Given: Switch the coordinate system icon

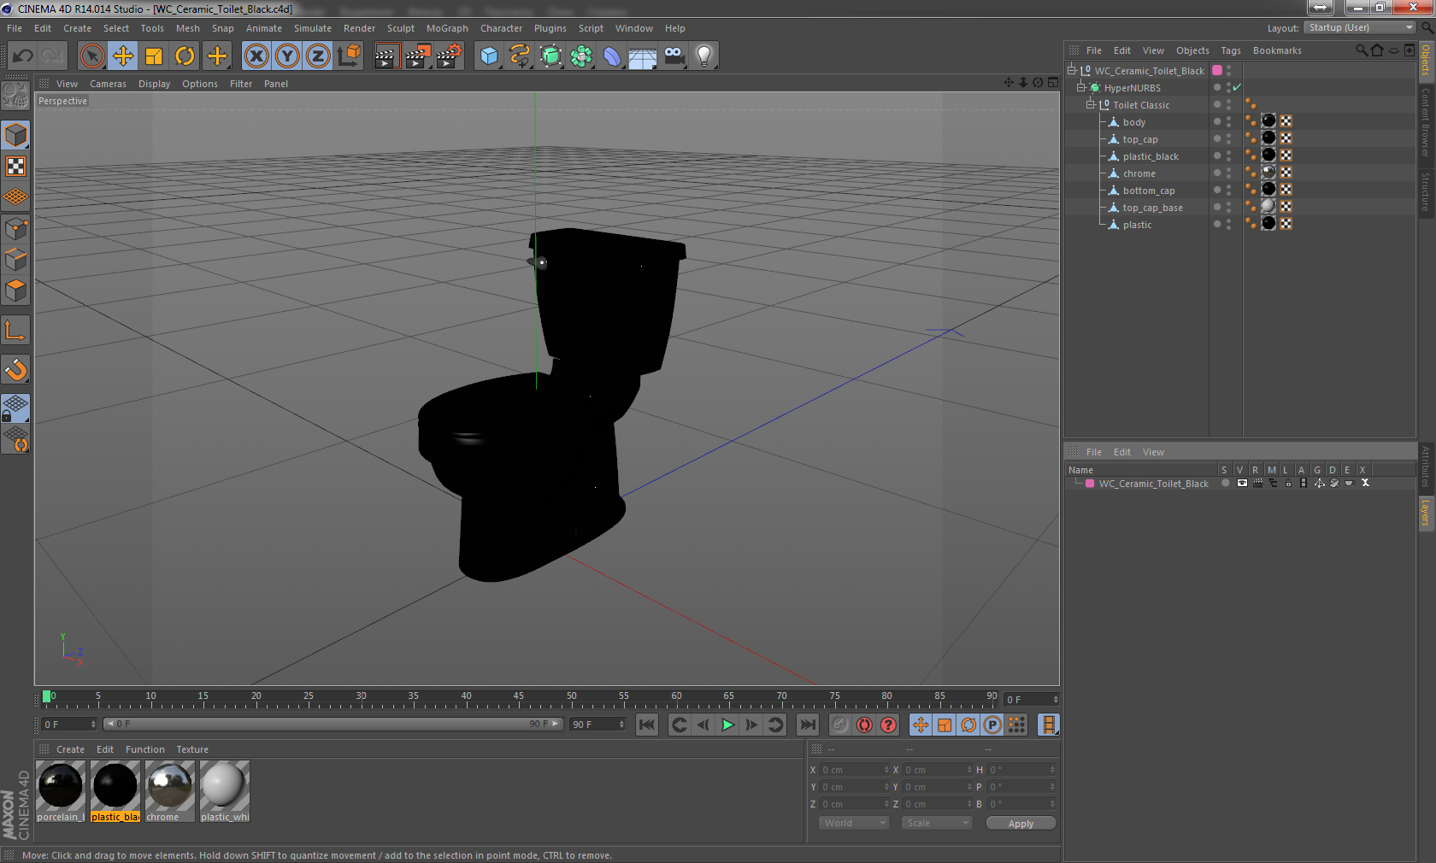Looking at the screenshot, I should (x=349, y=56).
